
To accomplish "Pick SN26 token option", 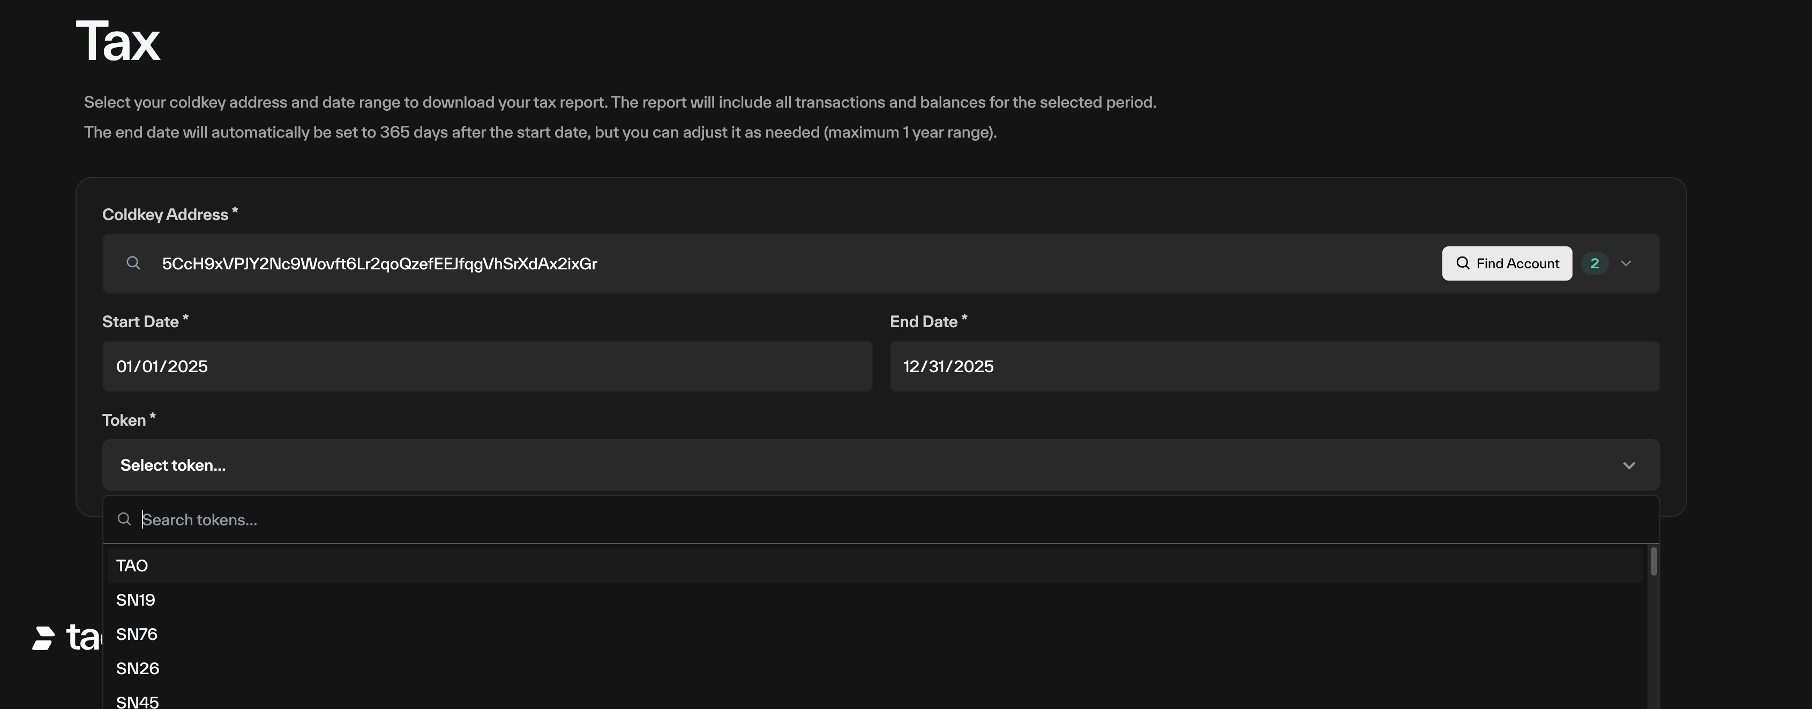I will [x=137, y=668].
